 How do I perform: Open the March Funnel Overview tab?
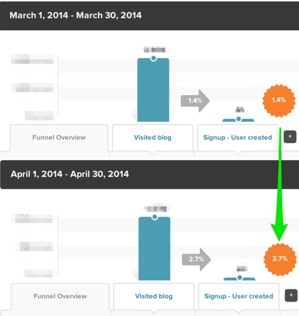click(x=59, y=137)
